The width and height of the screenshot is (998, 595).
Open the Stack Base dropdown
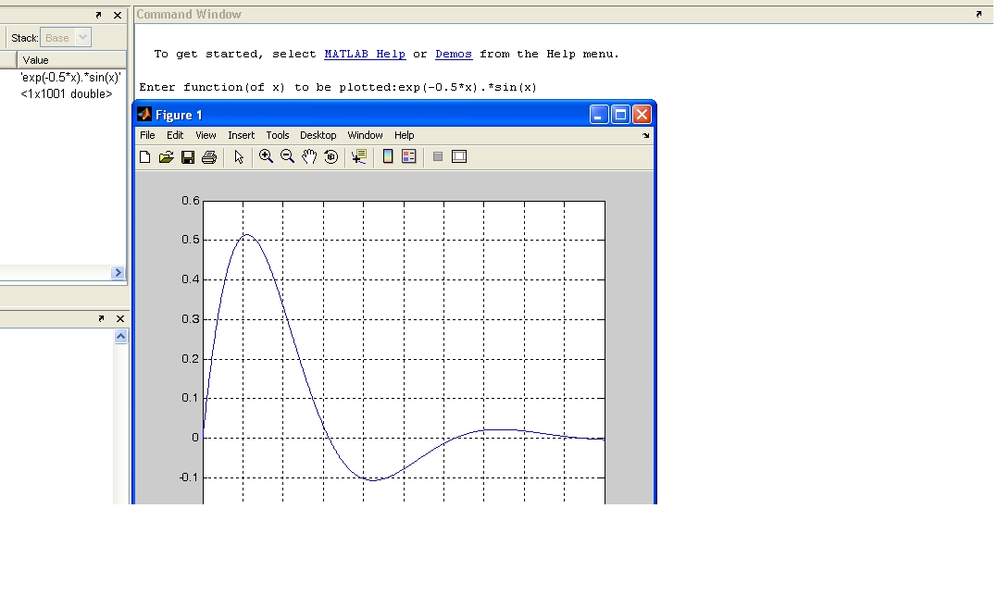tap(82, 38)
